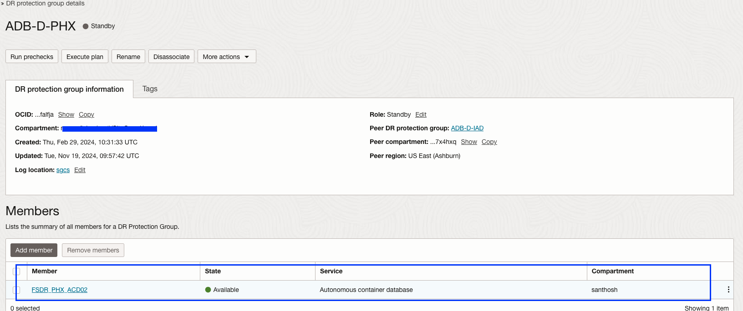
Task: Click the Created date value
Action: [x=90, y=142]
